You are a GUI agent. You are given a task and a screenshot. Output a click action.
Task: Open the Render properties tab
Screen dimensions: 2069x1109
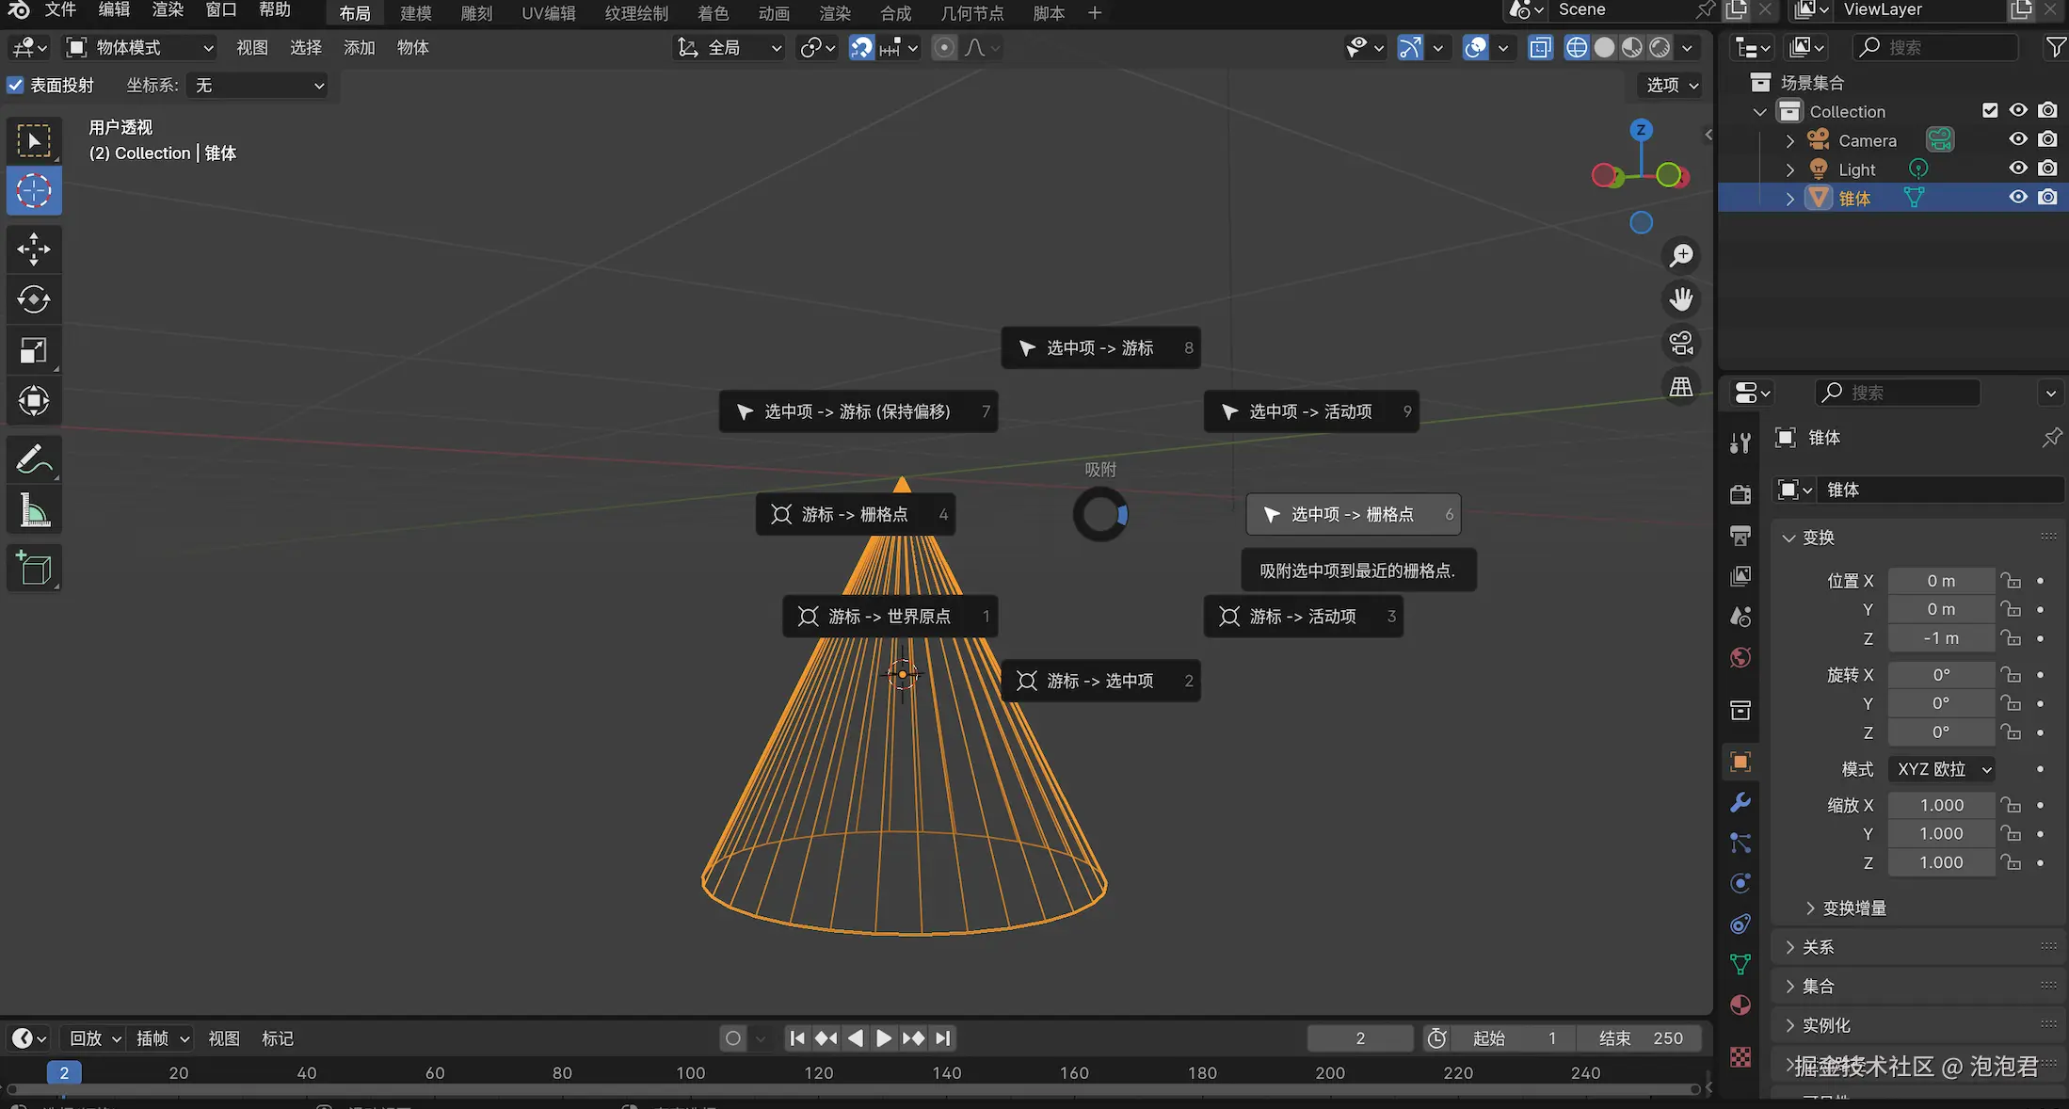pyautogui.click(x=1740, y=494)
